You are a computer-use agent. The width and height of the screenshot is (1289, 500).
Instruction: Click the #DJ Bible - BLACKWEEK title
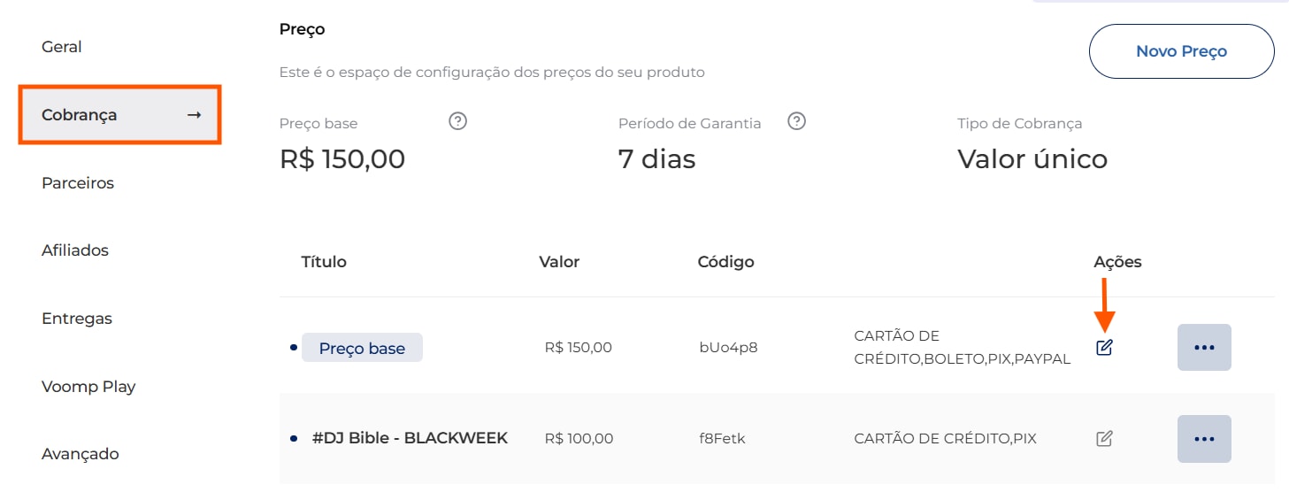tap(410, 438)
